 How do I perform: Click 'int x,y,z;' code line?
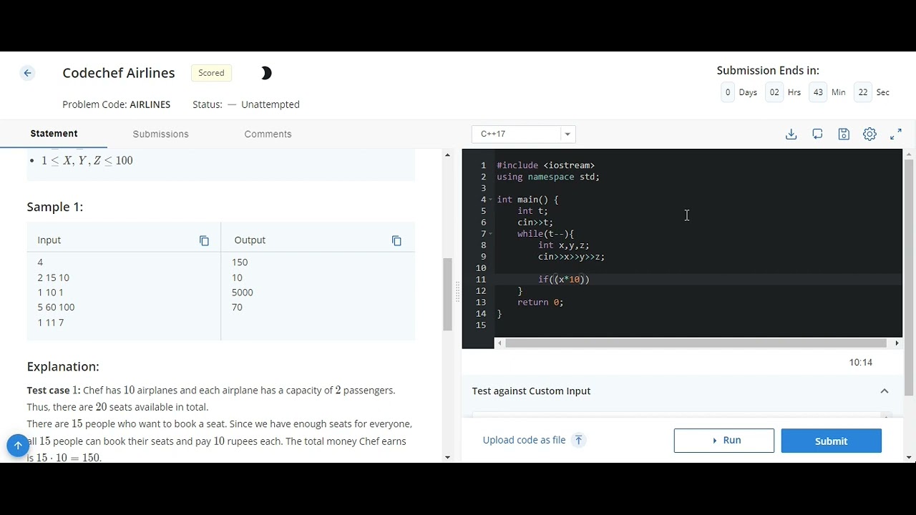(x=563, y=245)
